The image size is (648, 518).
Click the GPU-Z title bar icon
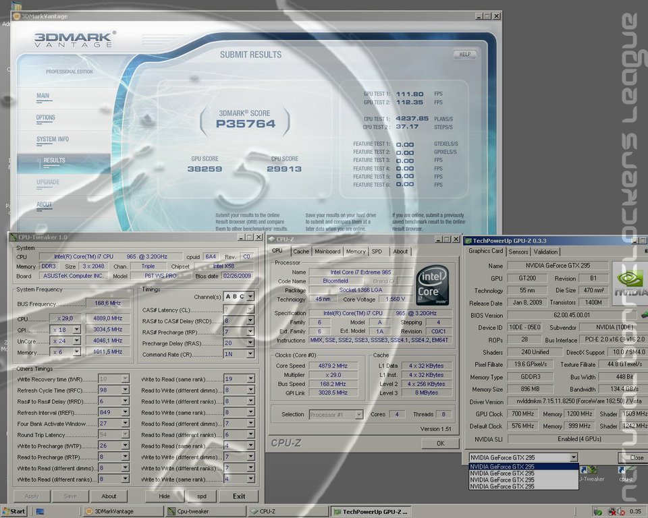click(x=468, y=240)
